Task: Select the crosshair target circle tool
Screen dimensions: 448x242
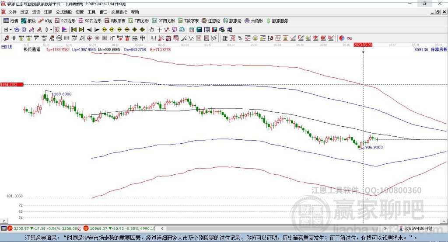Action: (x=89, y=38)
